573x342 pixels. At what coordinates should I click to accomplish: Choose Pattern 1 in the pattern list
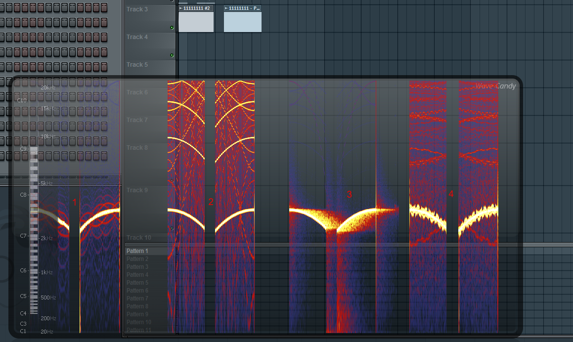click(x=151, y=251)
